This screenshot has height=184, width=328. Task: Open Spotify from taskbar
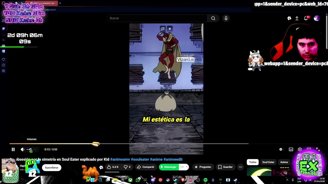(206, 180)
